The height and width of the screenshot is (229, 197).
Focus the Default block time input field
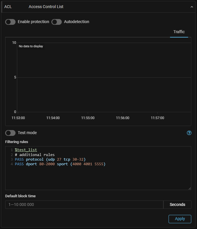84,204
